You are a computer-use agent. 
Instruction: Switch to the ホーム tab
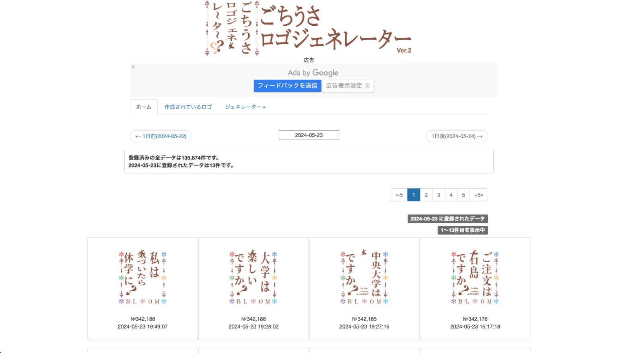point(144,107)
